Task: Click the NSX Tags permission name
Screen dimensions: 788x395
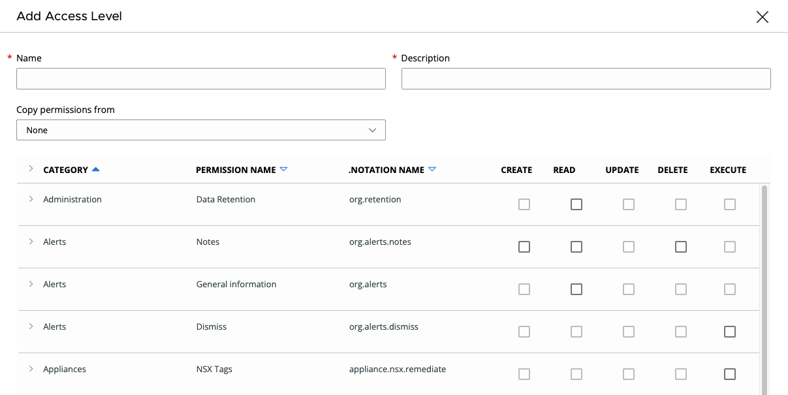Action: (x=214, y=369)
